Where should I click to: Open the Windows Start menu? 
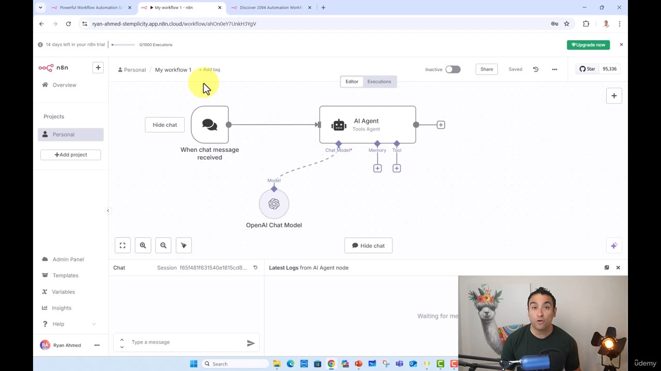click(194, 364)
